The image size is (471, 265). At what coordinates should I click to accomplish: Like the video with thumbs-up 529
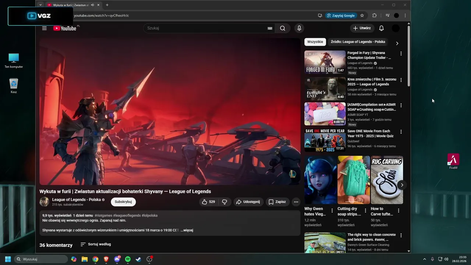208,202
